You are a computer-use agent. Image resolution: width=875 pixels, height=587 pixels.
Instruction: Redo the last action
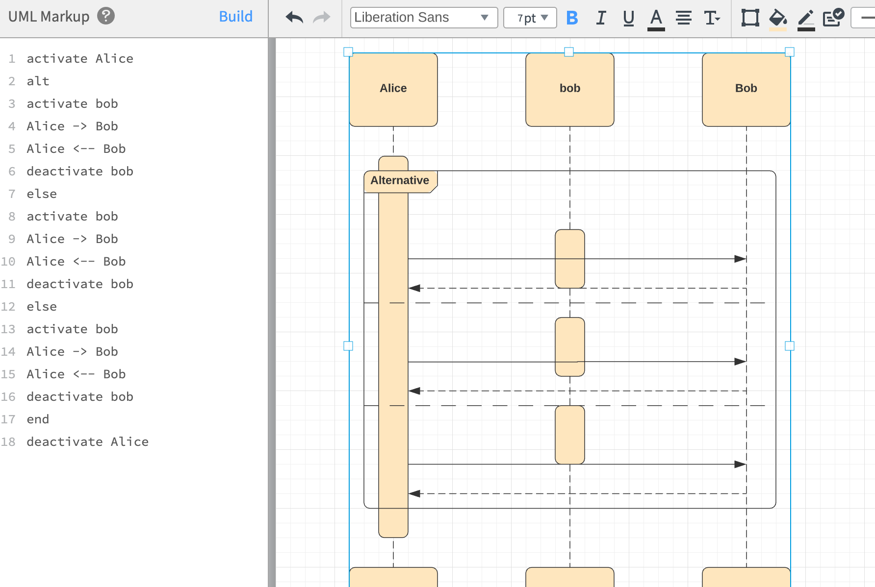pos(322,18)
